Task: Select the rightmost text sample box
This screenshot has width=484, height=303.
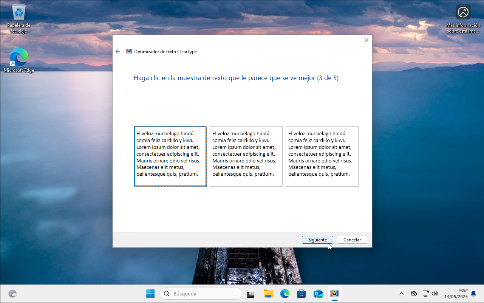Action: 322,156
